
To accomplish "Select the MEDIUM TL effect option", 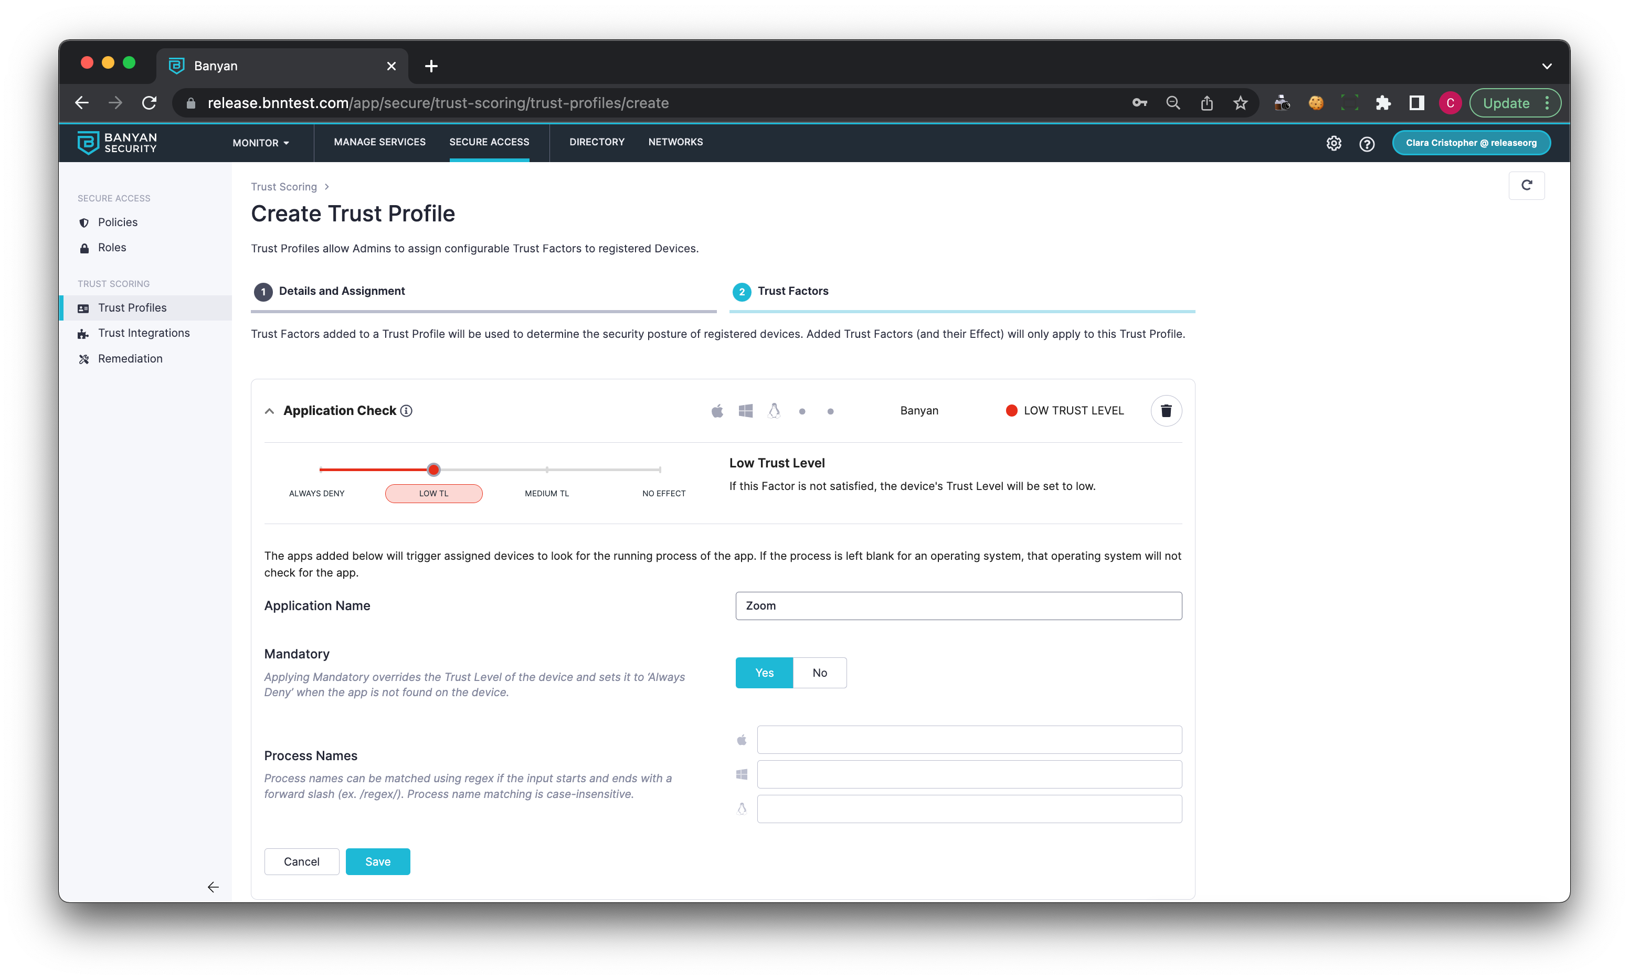I will [546, 493].
